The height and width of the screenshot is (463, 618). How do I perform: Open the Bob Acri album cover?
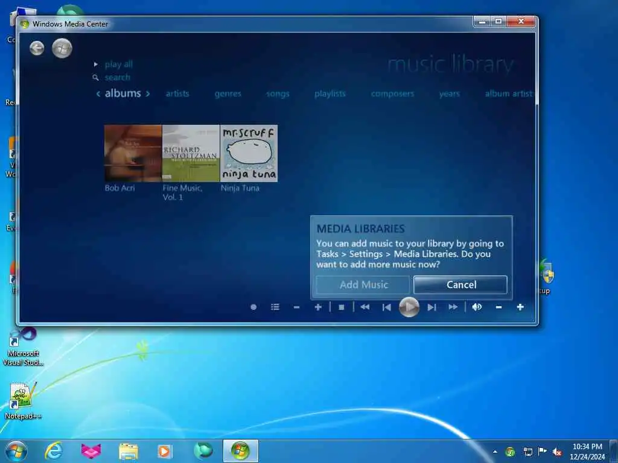tap(133, 153)
